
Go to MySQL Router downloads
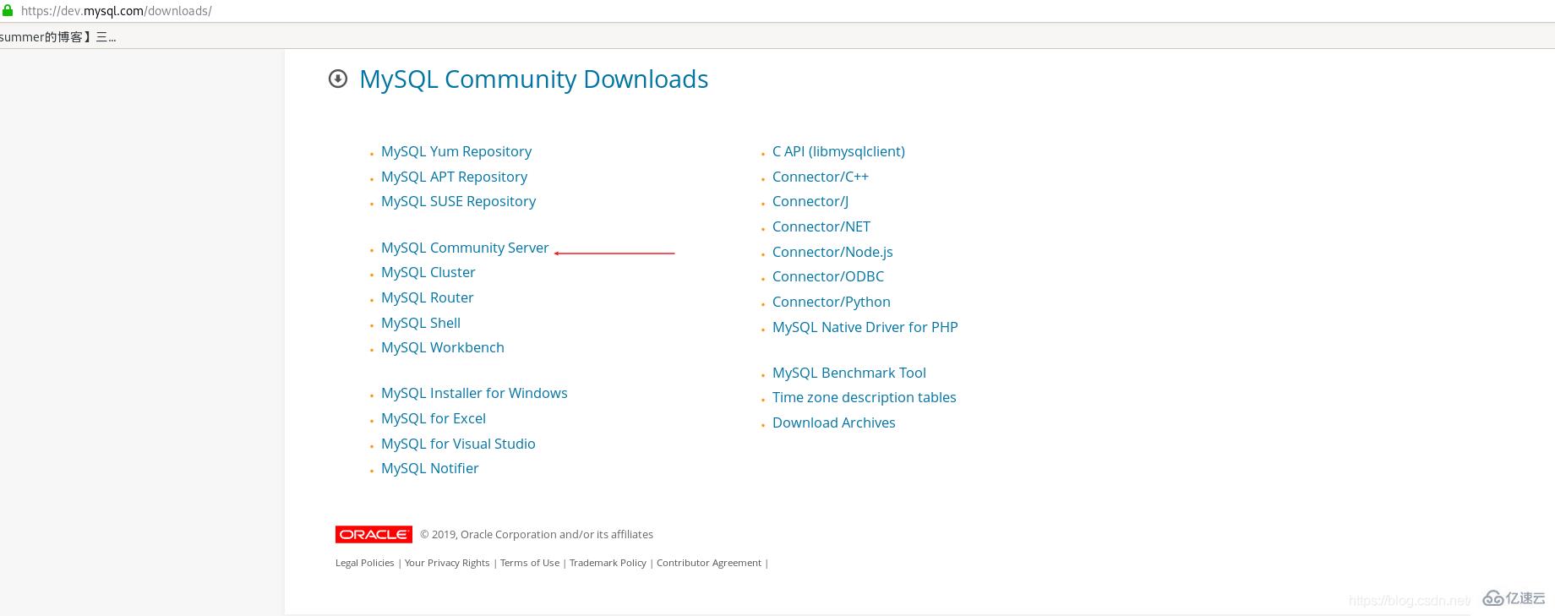pos(427,297)
